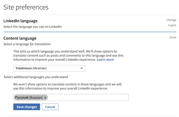Click Change for LinkedIn language

tap(171, 20)
